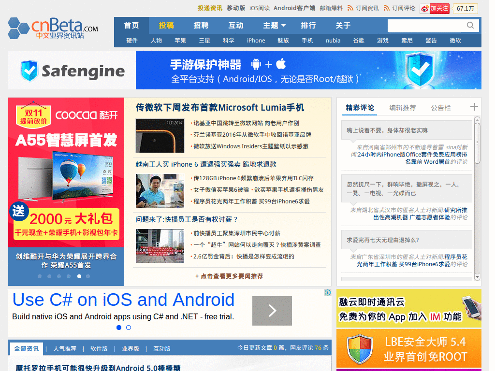Click the search magnifier icon

pyautogui.click(x=470, y=26)
